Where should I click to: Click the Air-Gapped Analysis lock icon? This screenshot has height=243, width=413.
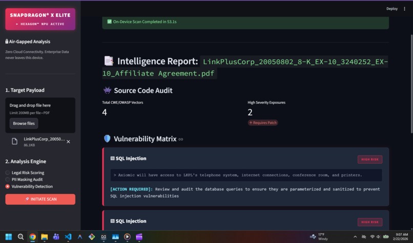coord(7,41)
